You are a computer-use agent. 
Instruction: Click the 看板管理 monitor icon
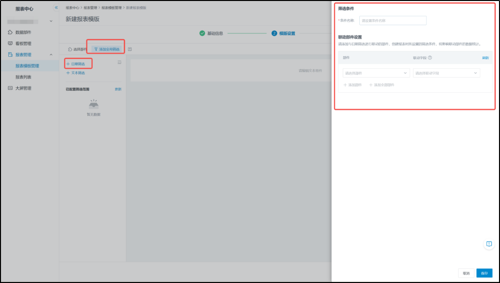click(x=10, y=43)
